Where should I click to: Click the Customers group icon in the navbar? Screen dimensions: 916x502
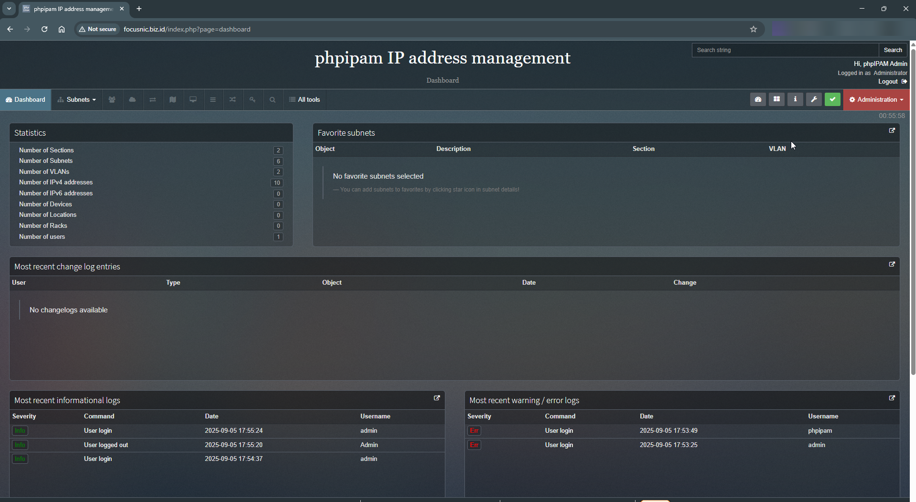[x=112, y=100]
